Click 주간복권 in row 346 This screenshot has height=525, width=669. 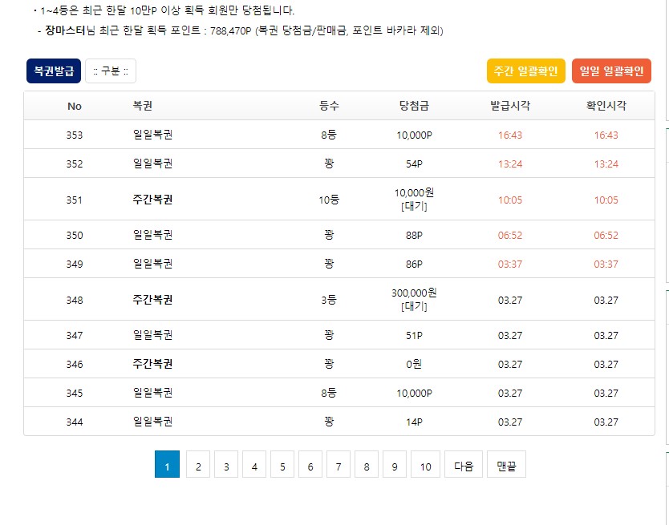pyautogui.click(x=152, y=364)
